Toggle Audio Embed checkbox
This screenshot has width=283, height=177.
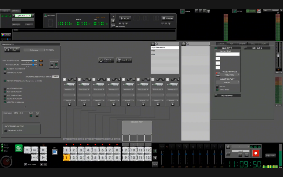point(217,90)
